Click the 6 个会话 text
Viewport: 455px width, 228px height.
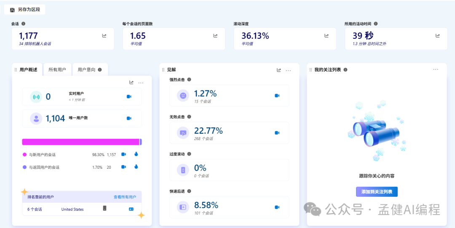(35, 209)
